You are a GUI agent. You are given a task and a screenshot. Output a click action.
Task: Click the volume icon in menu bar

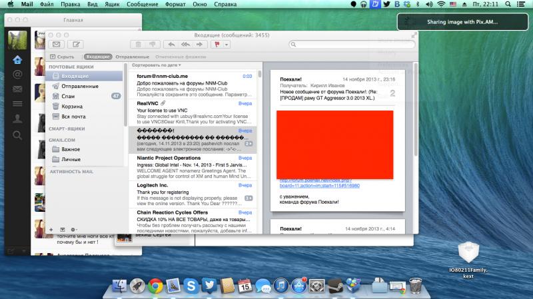[429, 5]
